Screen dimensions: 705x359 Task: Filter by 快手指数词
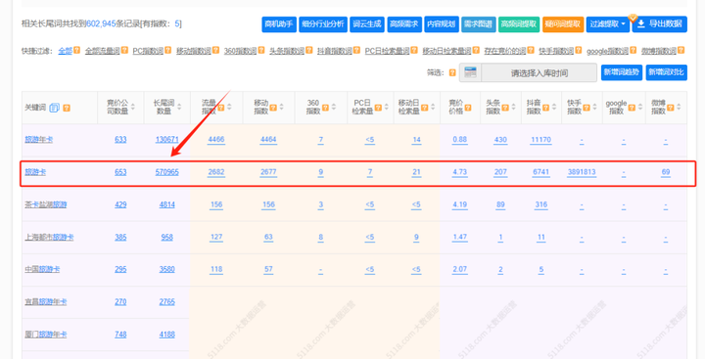(x=556, y=51)
